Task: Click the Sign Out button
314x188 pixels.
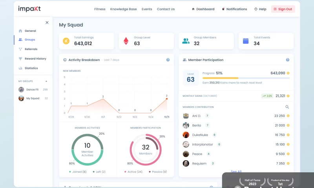Action: tap(283, 9)
